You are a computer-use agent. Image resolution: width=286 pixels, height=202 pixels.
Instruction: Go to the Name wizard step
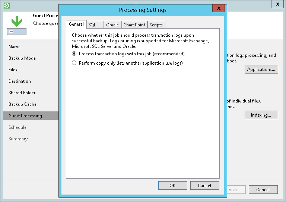[15, 47]
